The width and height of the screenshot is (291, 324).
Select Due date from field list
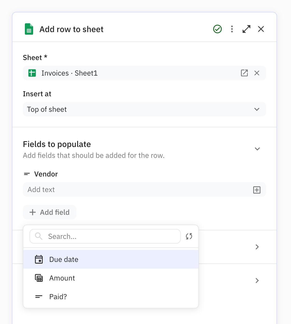click(x=111, y=259)
